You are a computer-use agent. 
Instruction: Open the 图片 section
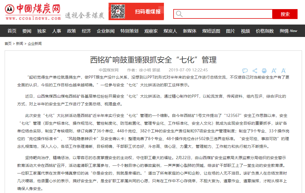tap(231, 31)
